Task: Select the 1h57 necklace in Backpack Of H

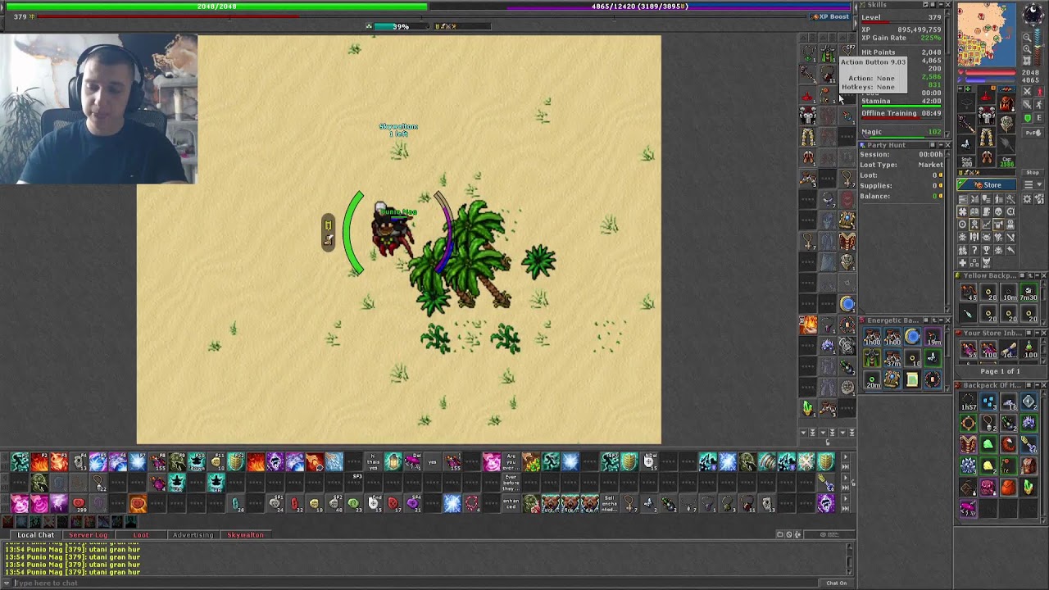Action: pyautogui.click(x=969, y=402)
